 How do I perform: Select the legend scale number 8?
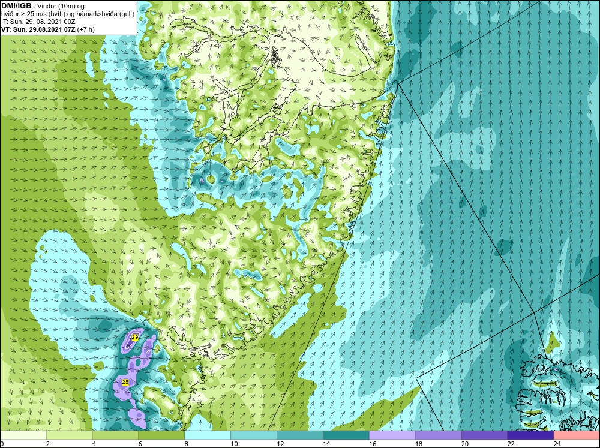coord(187,444)
